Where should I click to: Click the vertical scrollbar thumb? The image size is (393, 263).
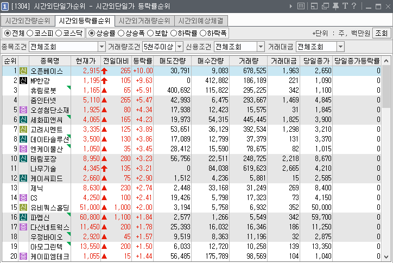(x=386, y=87)
